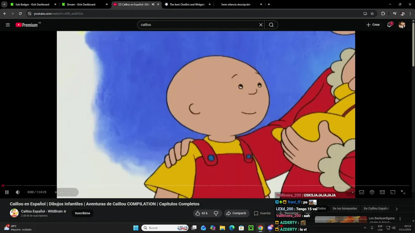This screenshot has height=233, width=415.
Task: Expand the Introducción chapter list
Action: coord(65,192)
